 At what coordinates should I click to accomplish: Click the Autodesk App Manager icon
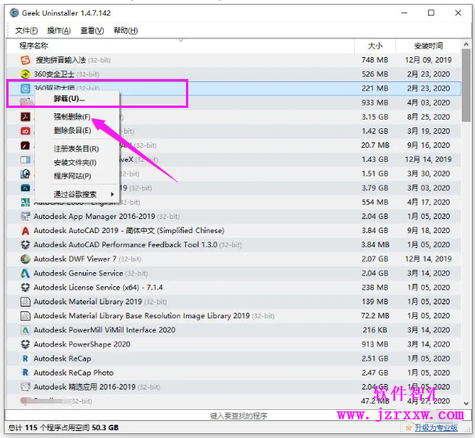pyautogui.click(x=25, y=217)
